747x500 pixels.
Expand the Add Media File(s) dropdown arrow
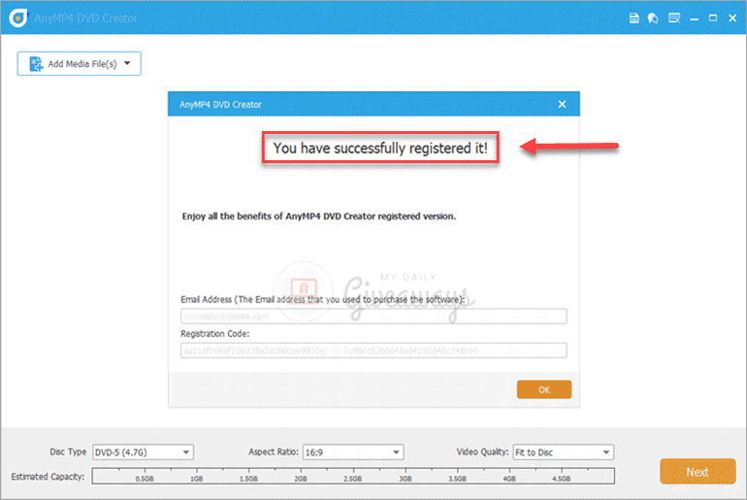127,64
